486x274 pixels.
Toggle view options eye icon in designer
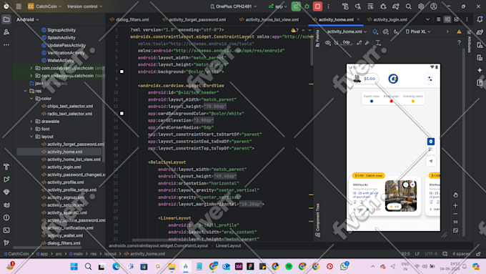[327, 43]
